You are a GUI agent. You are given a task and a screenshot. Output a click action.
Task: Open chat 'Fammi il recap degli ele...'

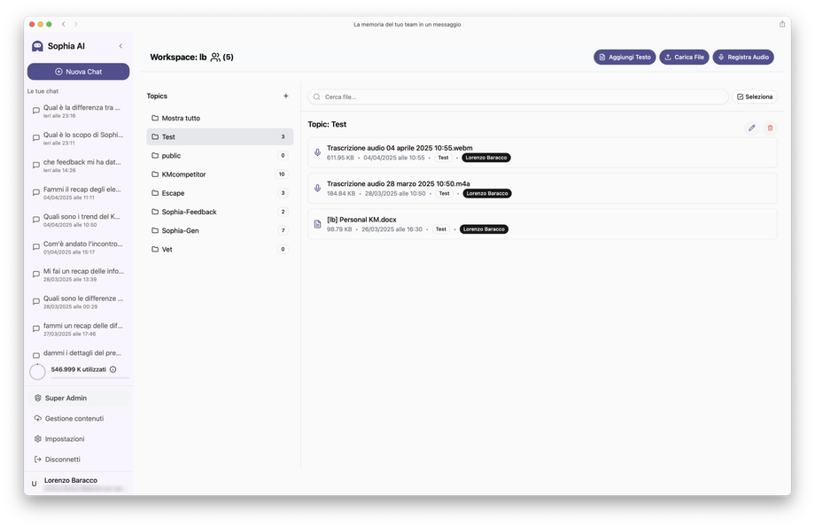pyautogui.click(x=78, y=193)
